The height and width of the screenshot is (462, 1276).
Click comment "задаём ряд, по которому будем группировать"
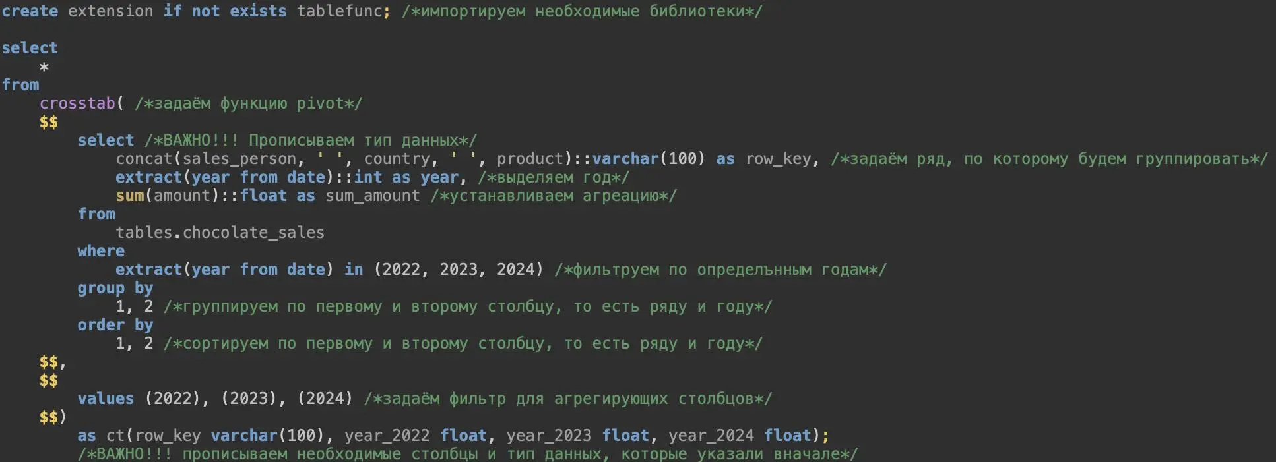(x=1049, y=159)
